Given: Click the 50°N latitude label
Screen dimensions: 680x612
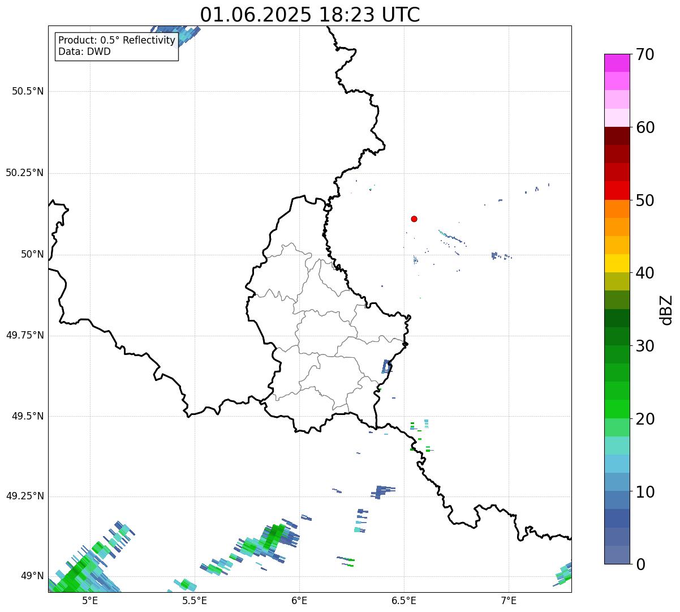Looking at the screenshot, I should tap(32, 255).
